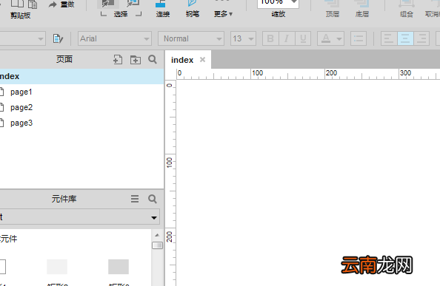Click search icon in pages panel
Screen dimensions: 440x286
pyautogui.click(x=153, y=59)
